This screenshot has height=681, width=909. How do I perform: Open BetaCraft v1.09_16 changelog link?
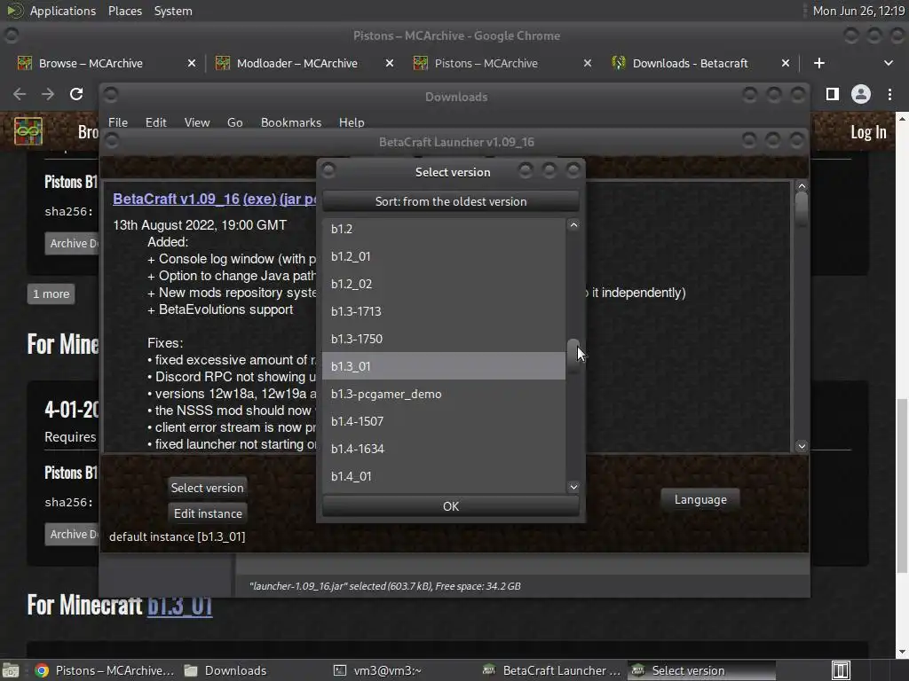click(x=177, y=199)
